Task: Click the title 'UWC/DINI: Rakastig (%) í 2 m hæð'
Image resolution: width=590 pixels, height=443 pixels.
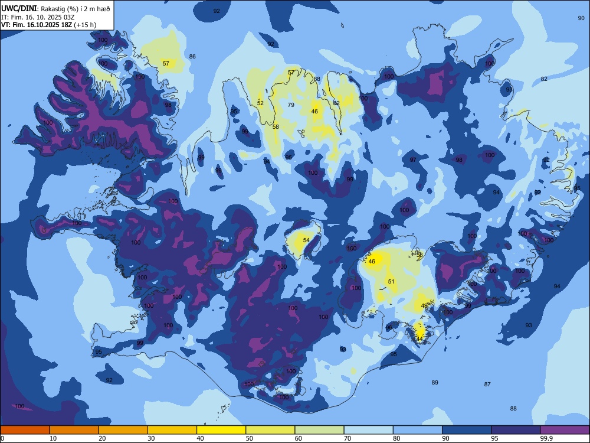Action: point(55,8)
